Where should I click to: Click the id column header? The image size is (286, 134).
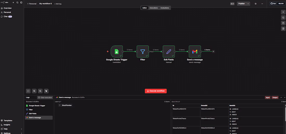[186, 105]
